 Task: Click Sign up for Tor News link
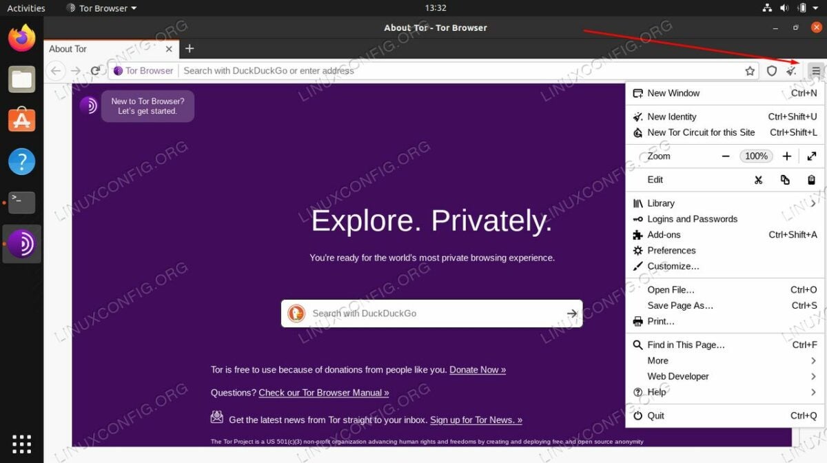click(476, 420)
